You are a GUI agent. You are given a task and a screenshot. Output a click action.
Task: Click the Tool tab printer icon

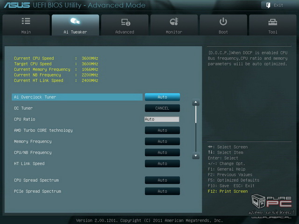[x=273, y=22]
